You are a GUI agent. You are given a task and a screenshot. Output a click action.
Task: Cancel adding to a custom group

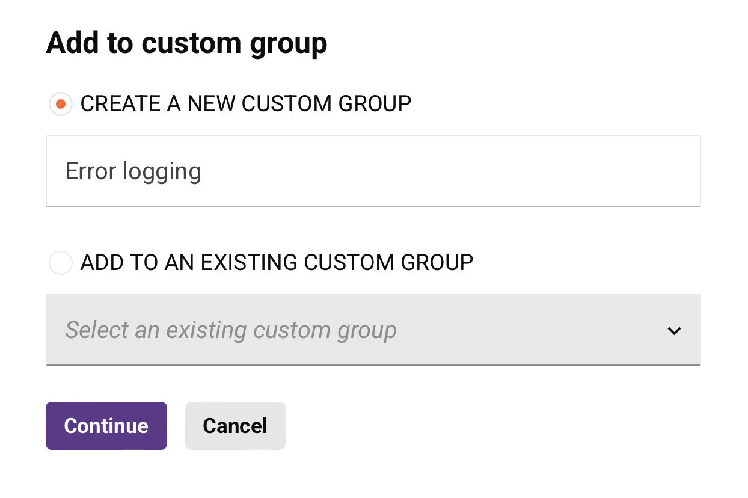pyautogui.click(x=235, y=426)
